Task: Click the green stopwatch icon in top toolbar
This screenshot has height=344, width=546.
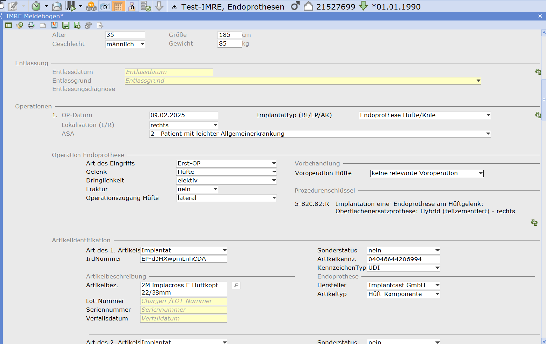Action: pyautogui.click(x=36, y=6)
